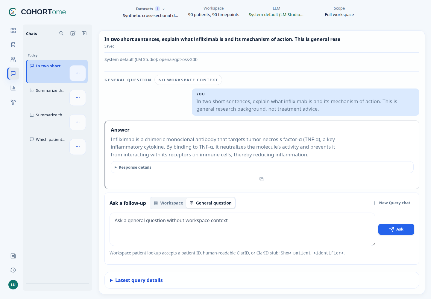Screen dimensions: 431x299
Task: Start a New Query chat
Action: tap(391, 203)
